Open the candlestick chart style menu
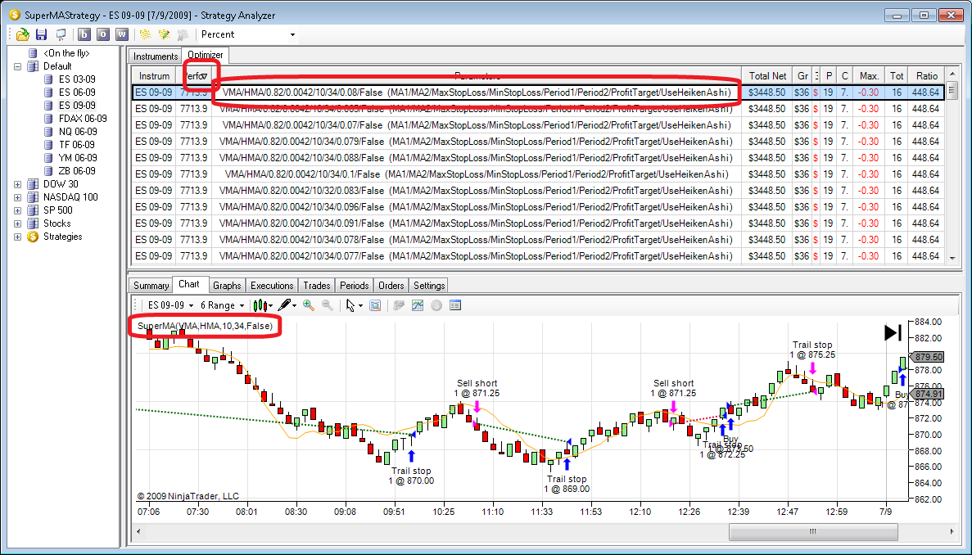The image size is (972, 555). (x=264, y=305)
